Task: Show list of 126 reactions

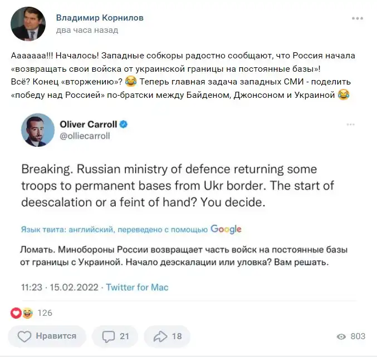Action: 45,313
